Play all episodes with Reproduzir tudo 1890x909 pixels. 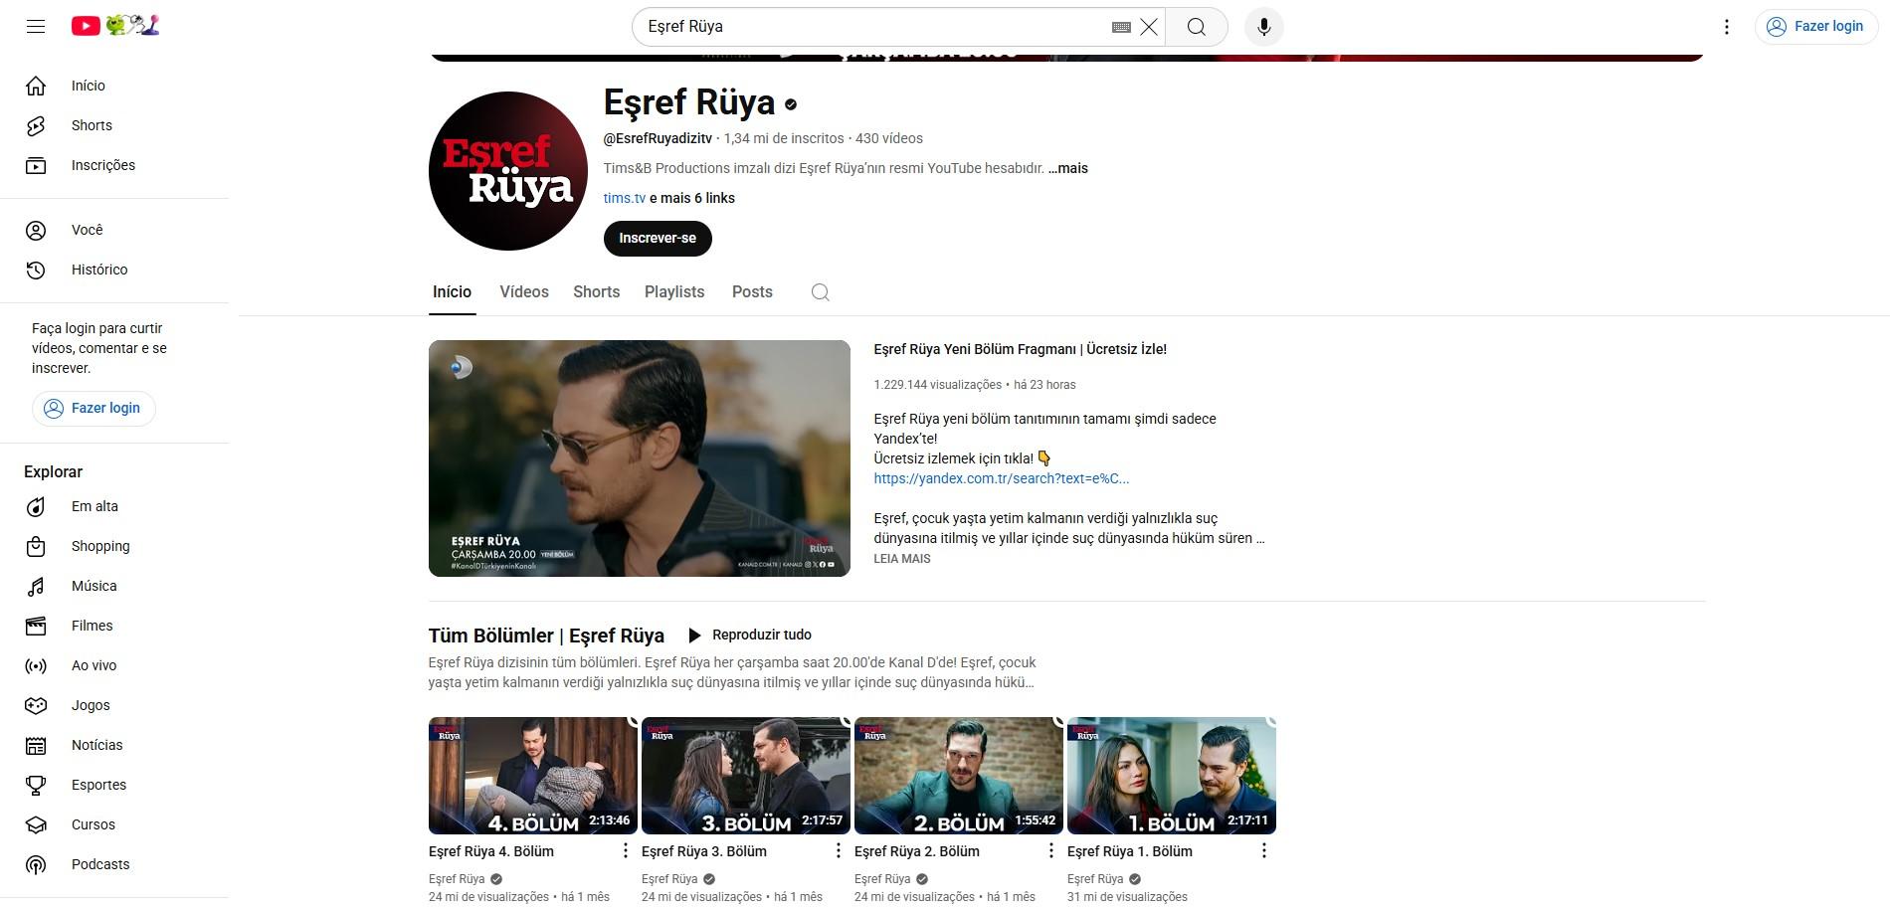coord(750,635)
